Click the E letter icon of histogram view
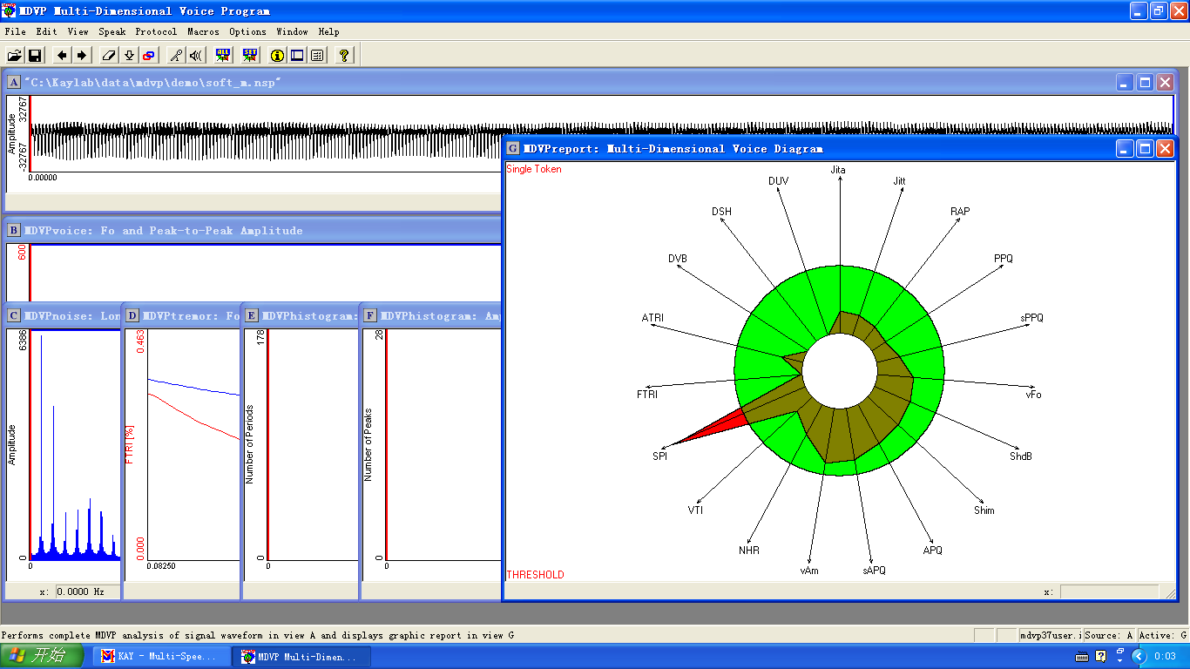1190x669 pixels. [252, 315]
